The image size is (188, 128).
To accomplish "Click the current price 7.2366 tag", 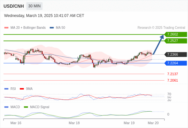I will [176, 54].
